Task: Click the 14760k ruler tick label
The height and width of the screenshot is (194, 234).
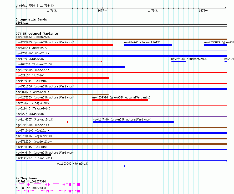Action: coord(52,11)
